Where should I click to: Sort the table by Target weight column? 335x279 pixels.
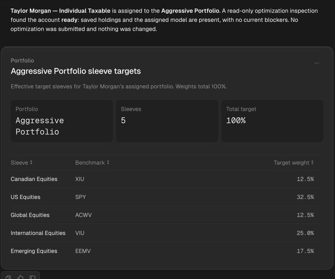click(294, 163)
